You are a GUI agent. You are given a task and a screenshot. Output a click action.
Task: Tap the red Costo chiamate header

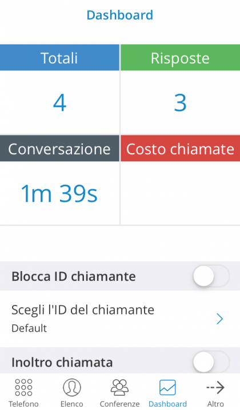[x=180, y=148]
